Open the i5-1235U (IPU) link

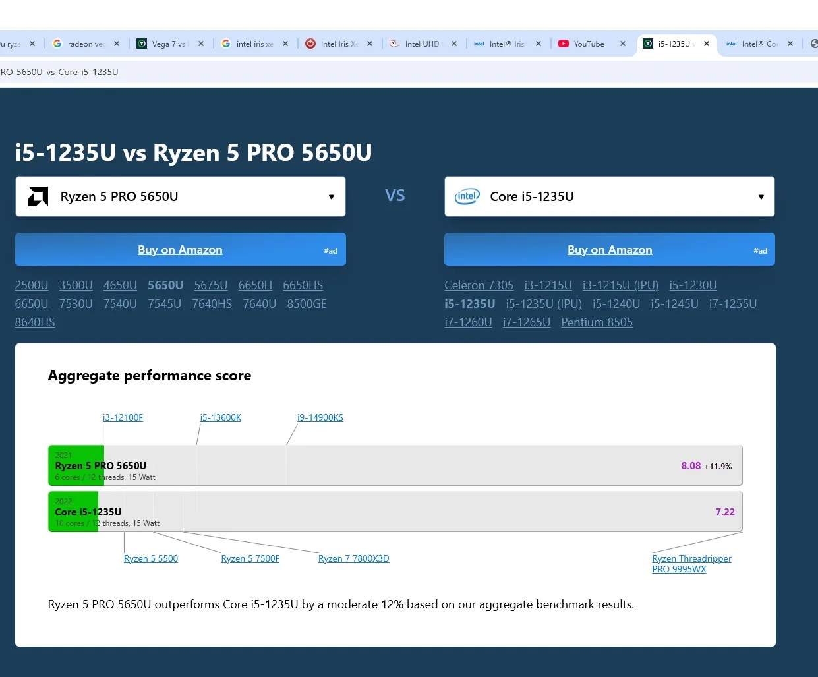tap(544, 304)
